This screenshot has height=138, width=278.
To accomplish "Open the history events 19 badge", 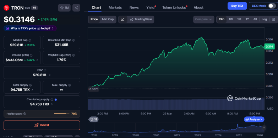I will coord(93,120).
